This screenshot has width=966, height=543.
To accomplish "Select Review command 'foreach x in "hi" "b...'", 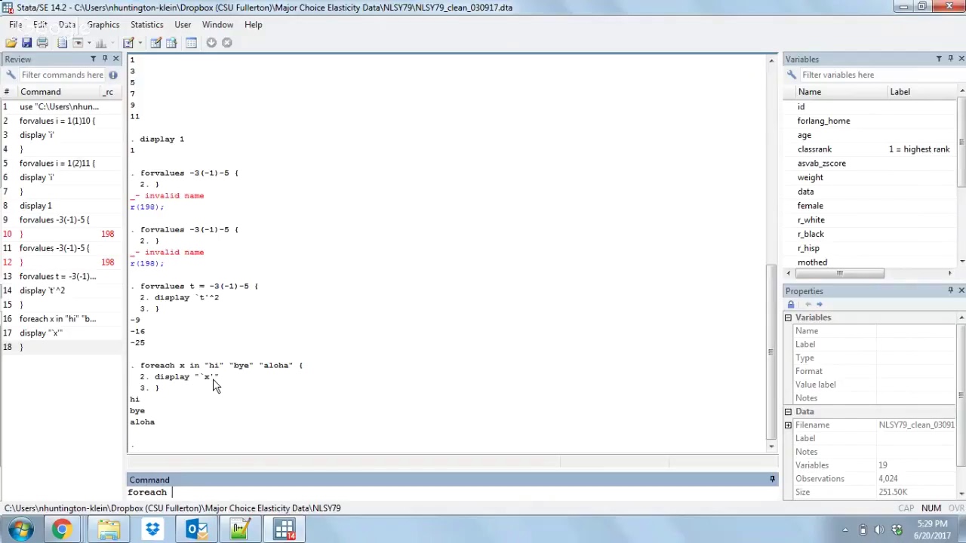I will coord(61,319).
